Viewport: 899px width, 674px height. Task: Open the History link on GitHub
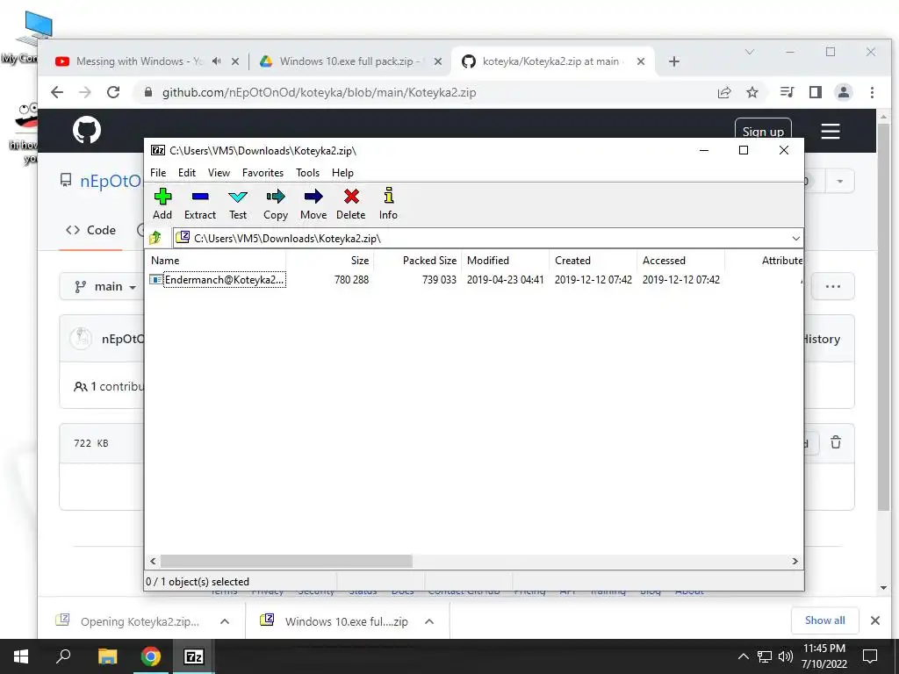pyautogui.click(x=821, y=339)
